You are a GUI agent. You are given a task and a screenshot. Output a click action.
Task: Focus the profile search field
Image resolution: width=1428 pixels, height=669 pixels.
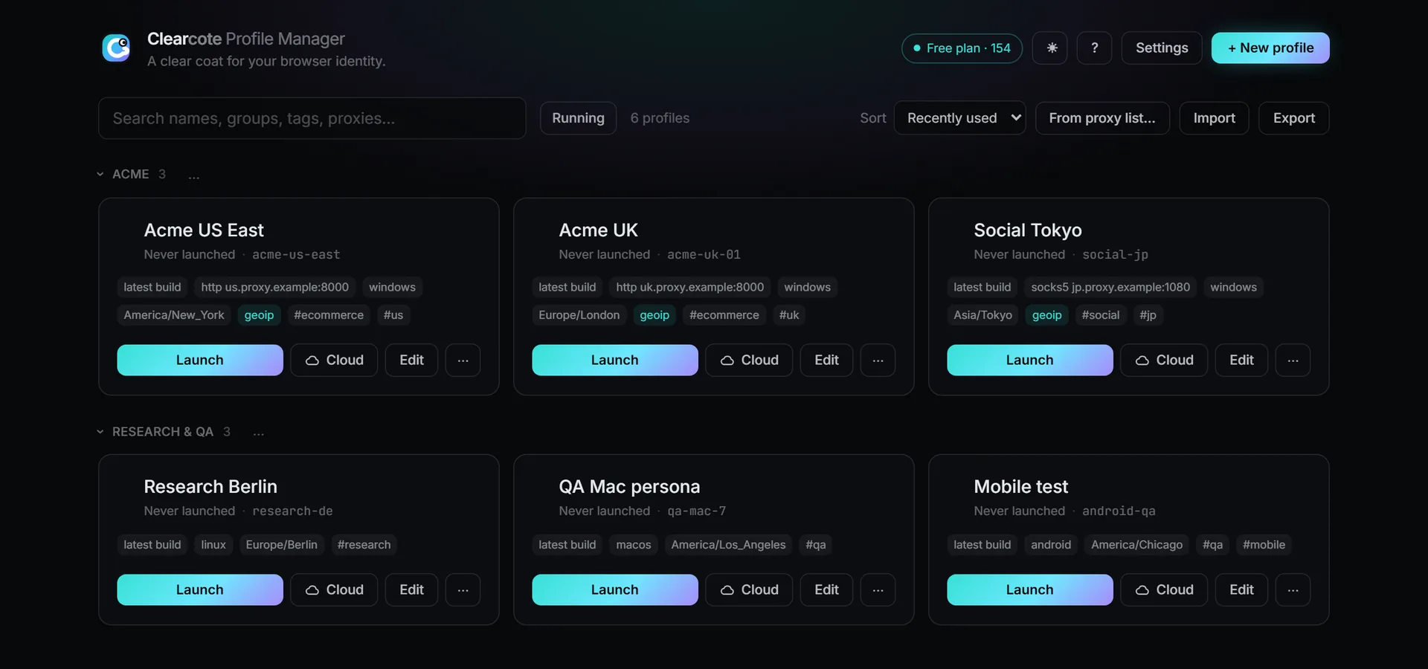(312, 118)
